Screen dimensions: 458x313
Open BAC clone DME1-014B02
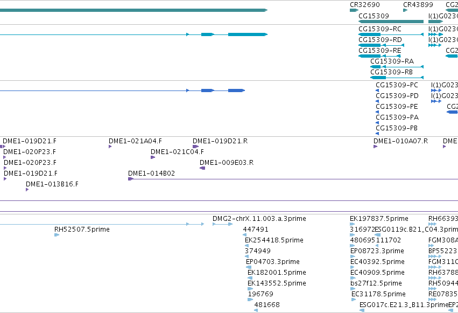(151, 173)
